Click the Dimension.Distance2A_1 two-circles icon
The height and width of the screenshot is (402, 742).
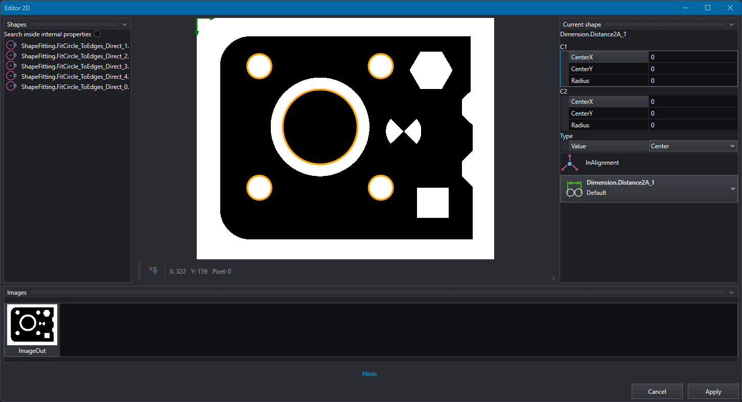574,189
